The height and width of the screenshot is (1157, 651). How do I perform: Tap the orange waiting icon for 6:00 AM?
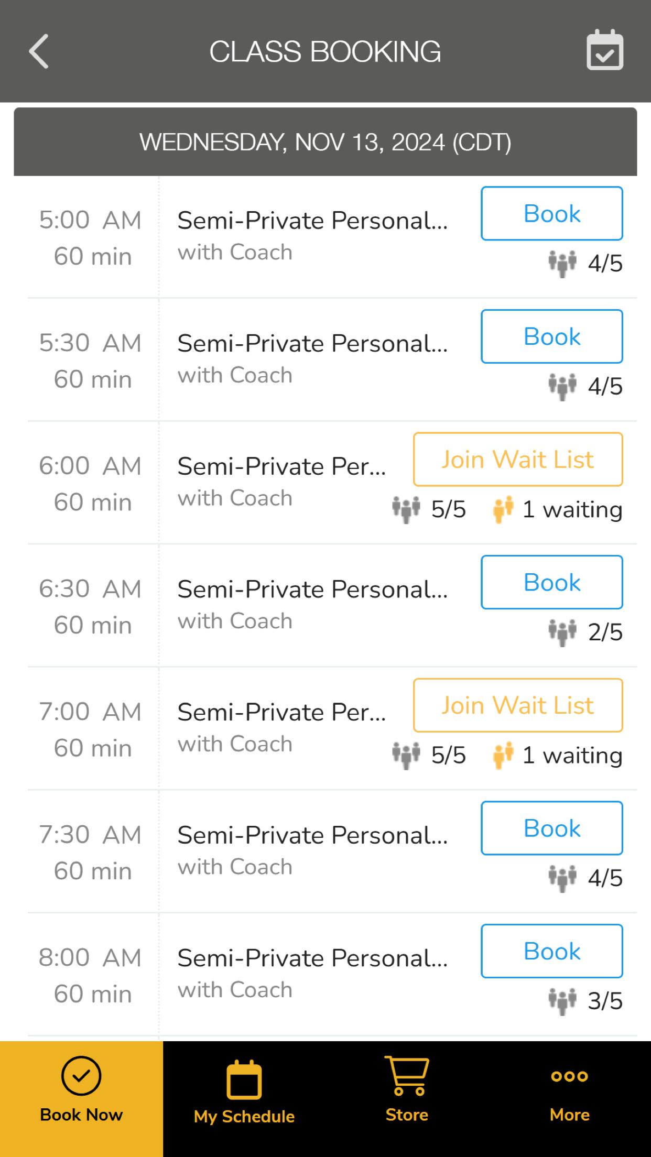coord(503,510)
